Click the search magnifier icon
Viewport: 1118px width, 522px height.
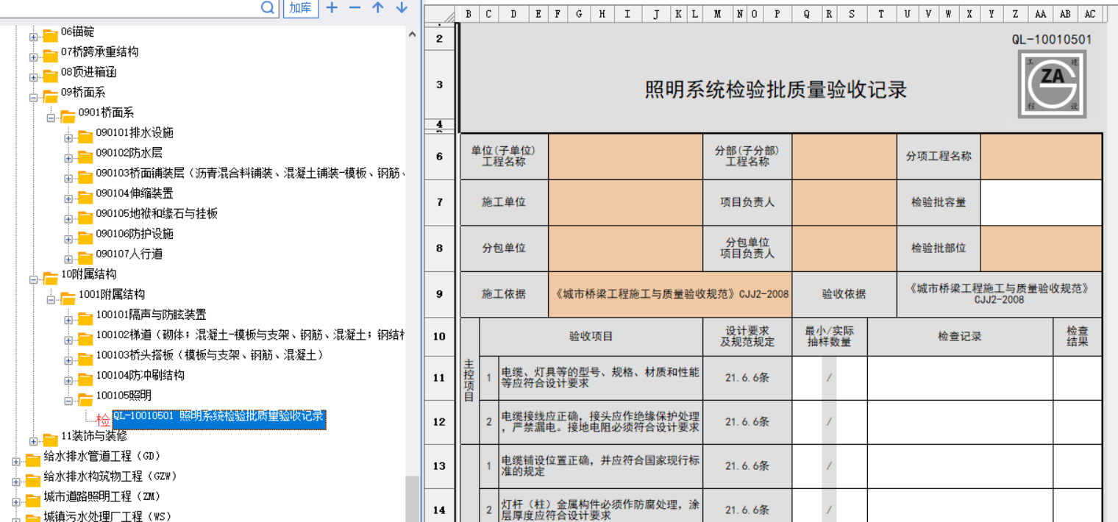pyautogui.click(x=268, y=7)
